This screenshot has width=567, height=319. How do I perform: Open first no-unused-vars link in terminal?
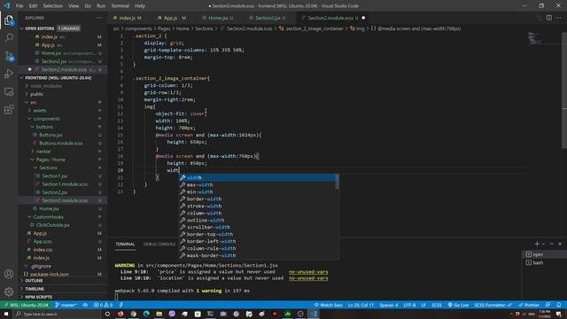[308, 272]
